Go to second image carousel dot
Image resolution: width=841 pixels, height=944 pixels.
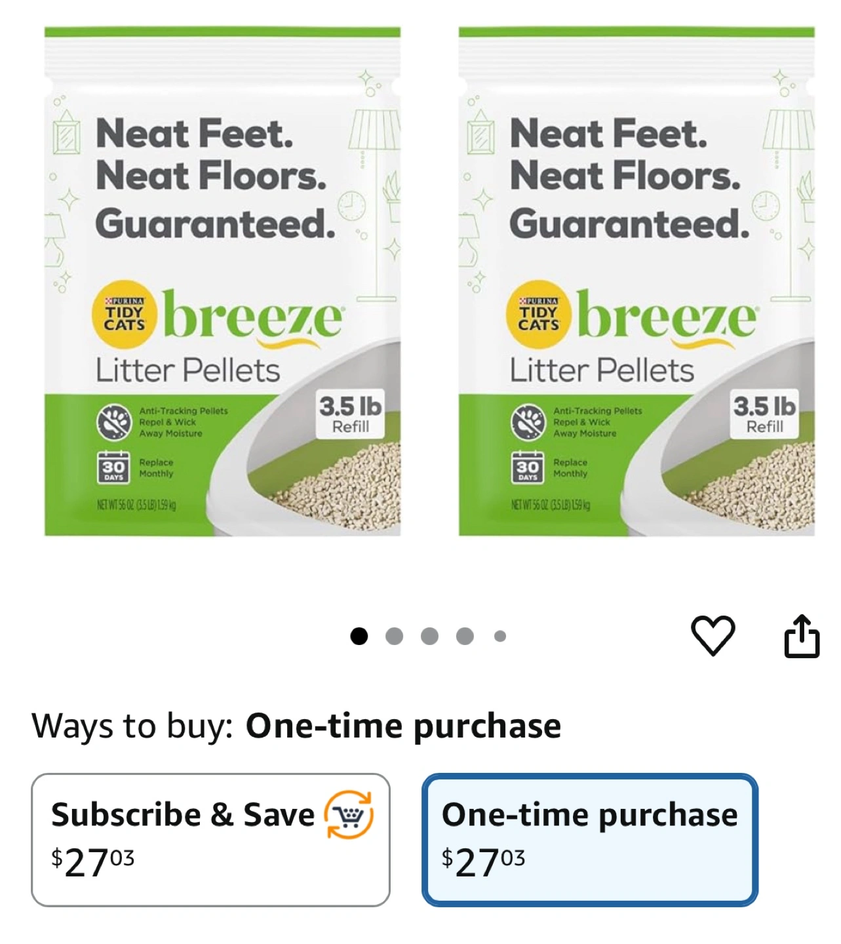395,636
